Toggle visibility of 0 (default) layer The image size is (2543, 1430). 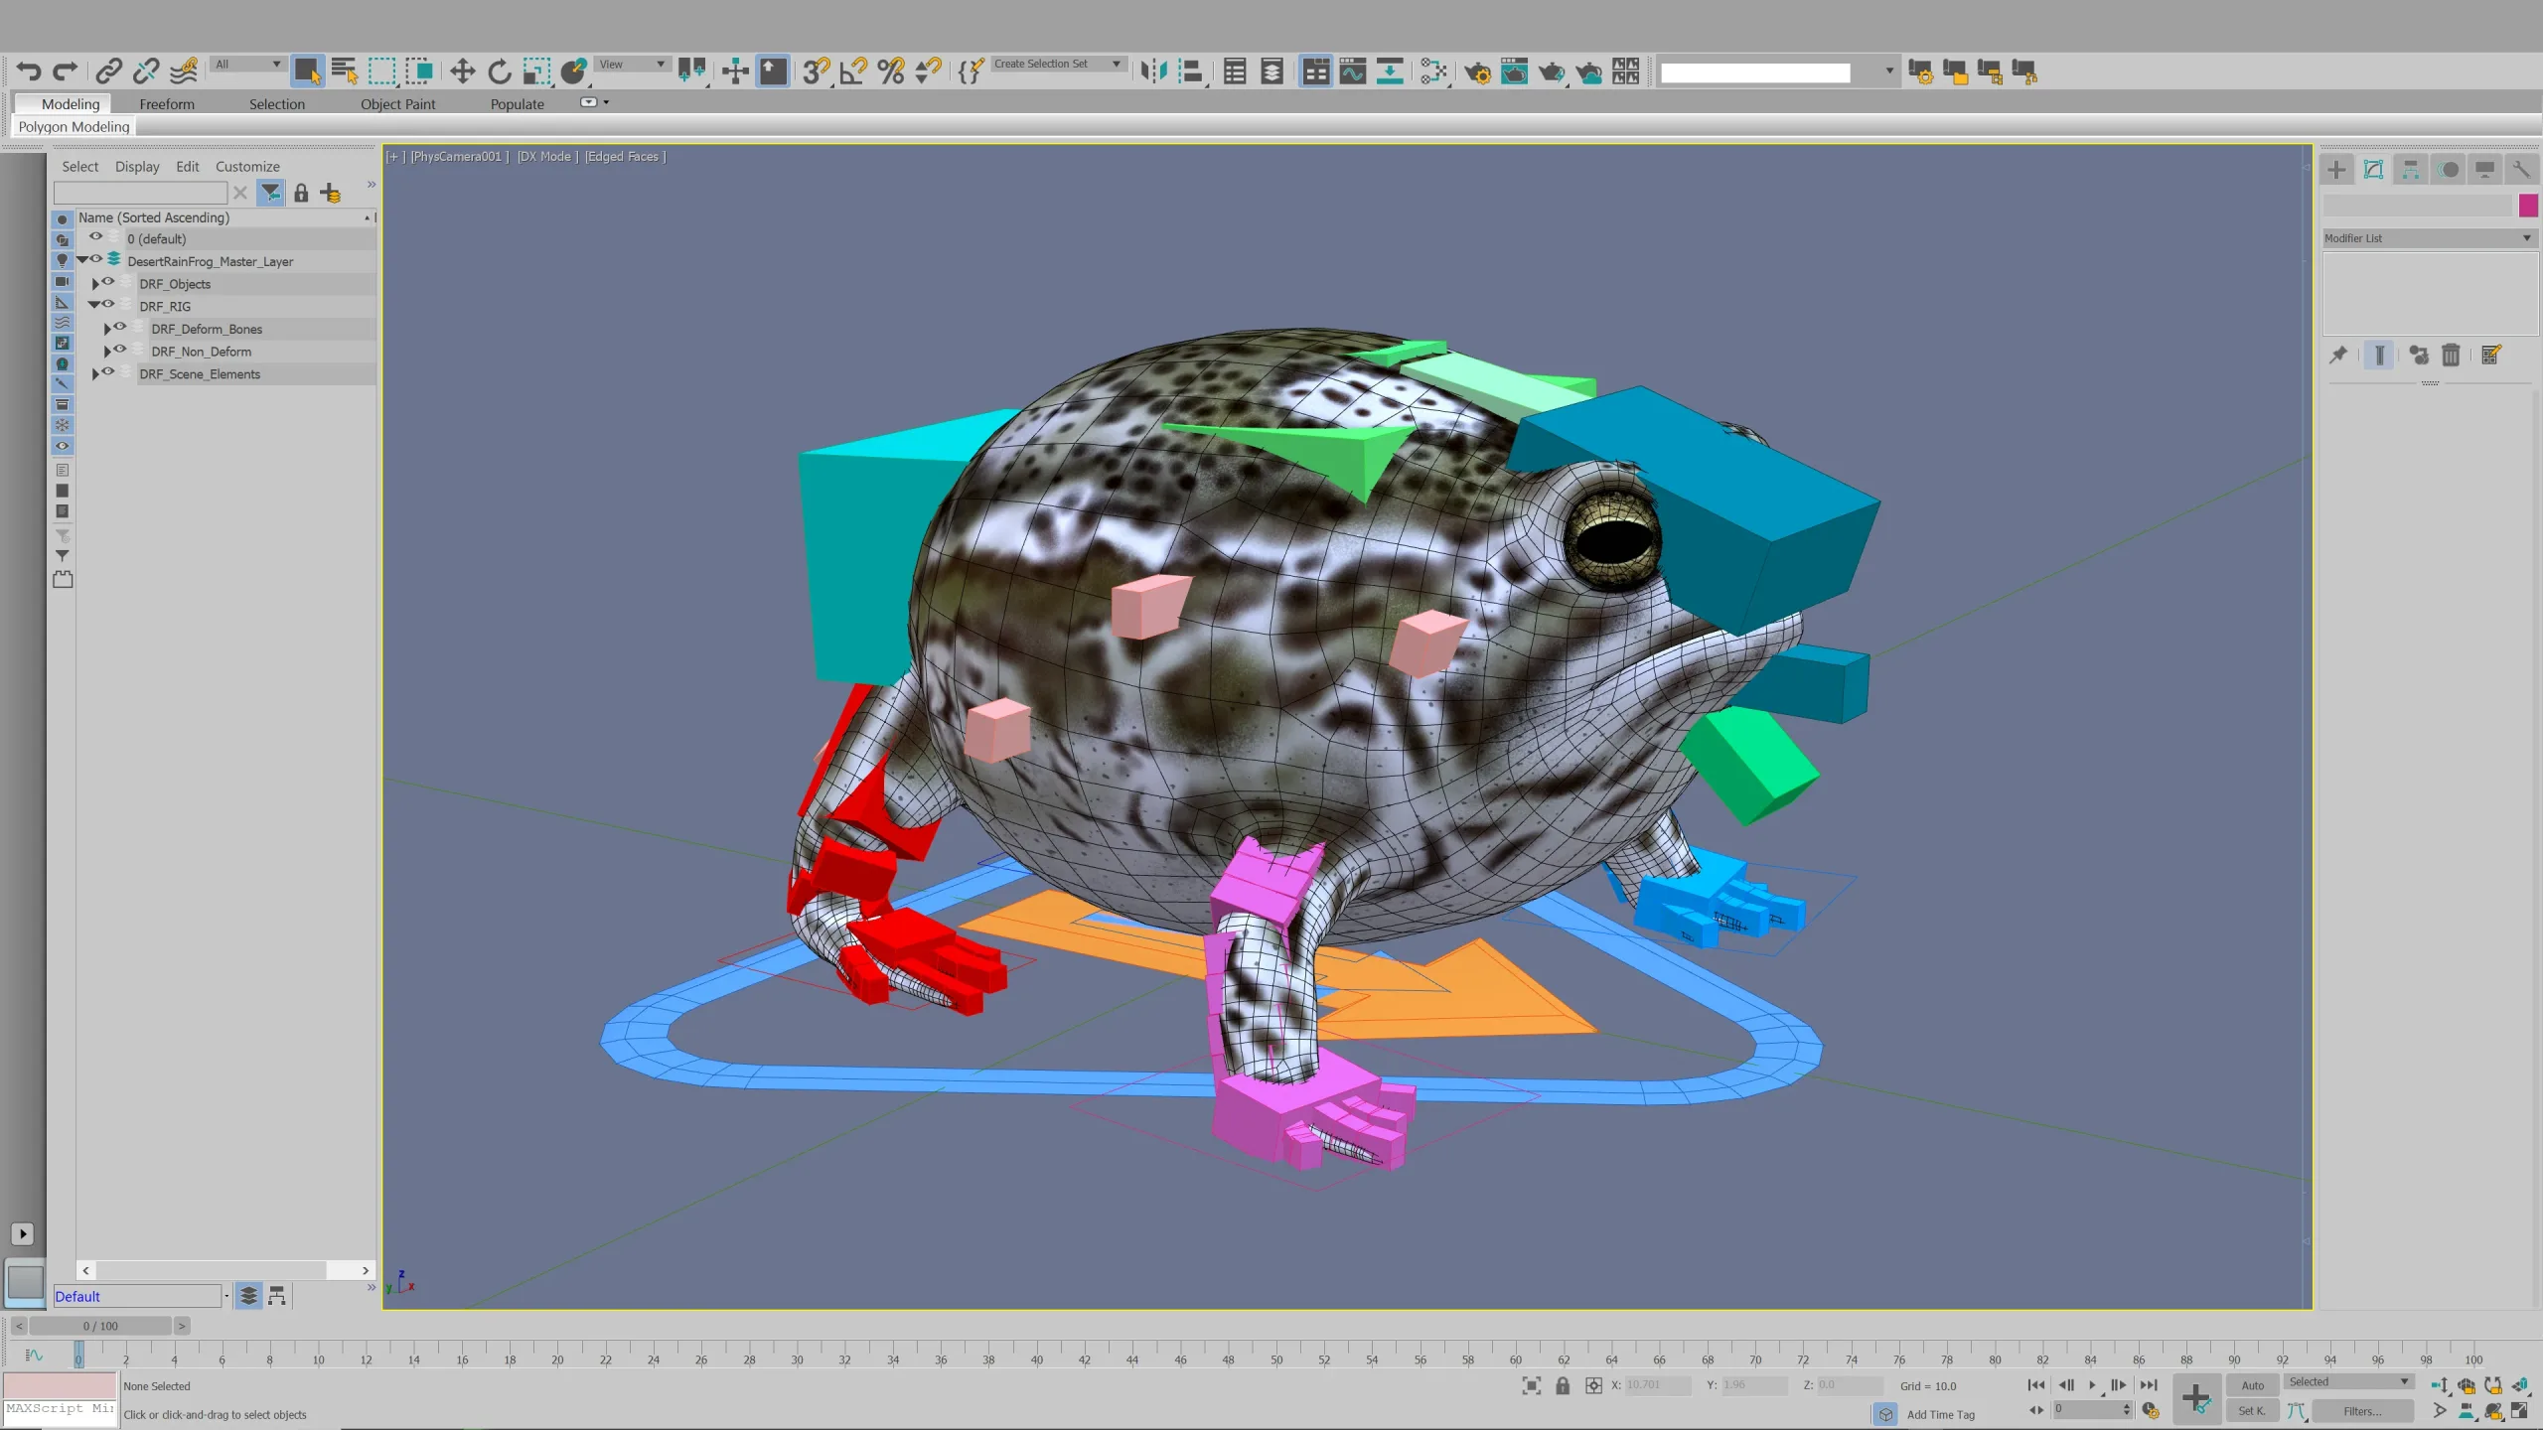pos(96,237)
